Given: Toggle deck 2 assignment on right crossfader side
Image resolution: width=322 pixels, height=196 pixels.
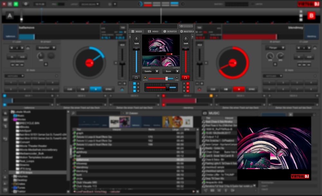Looking at the screenshot, I should pyautogui.click(x=187, y=84).
